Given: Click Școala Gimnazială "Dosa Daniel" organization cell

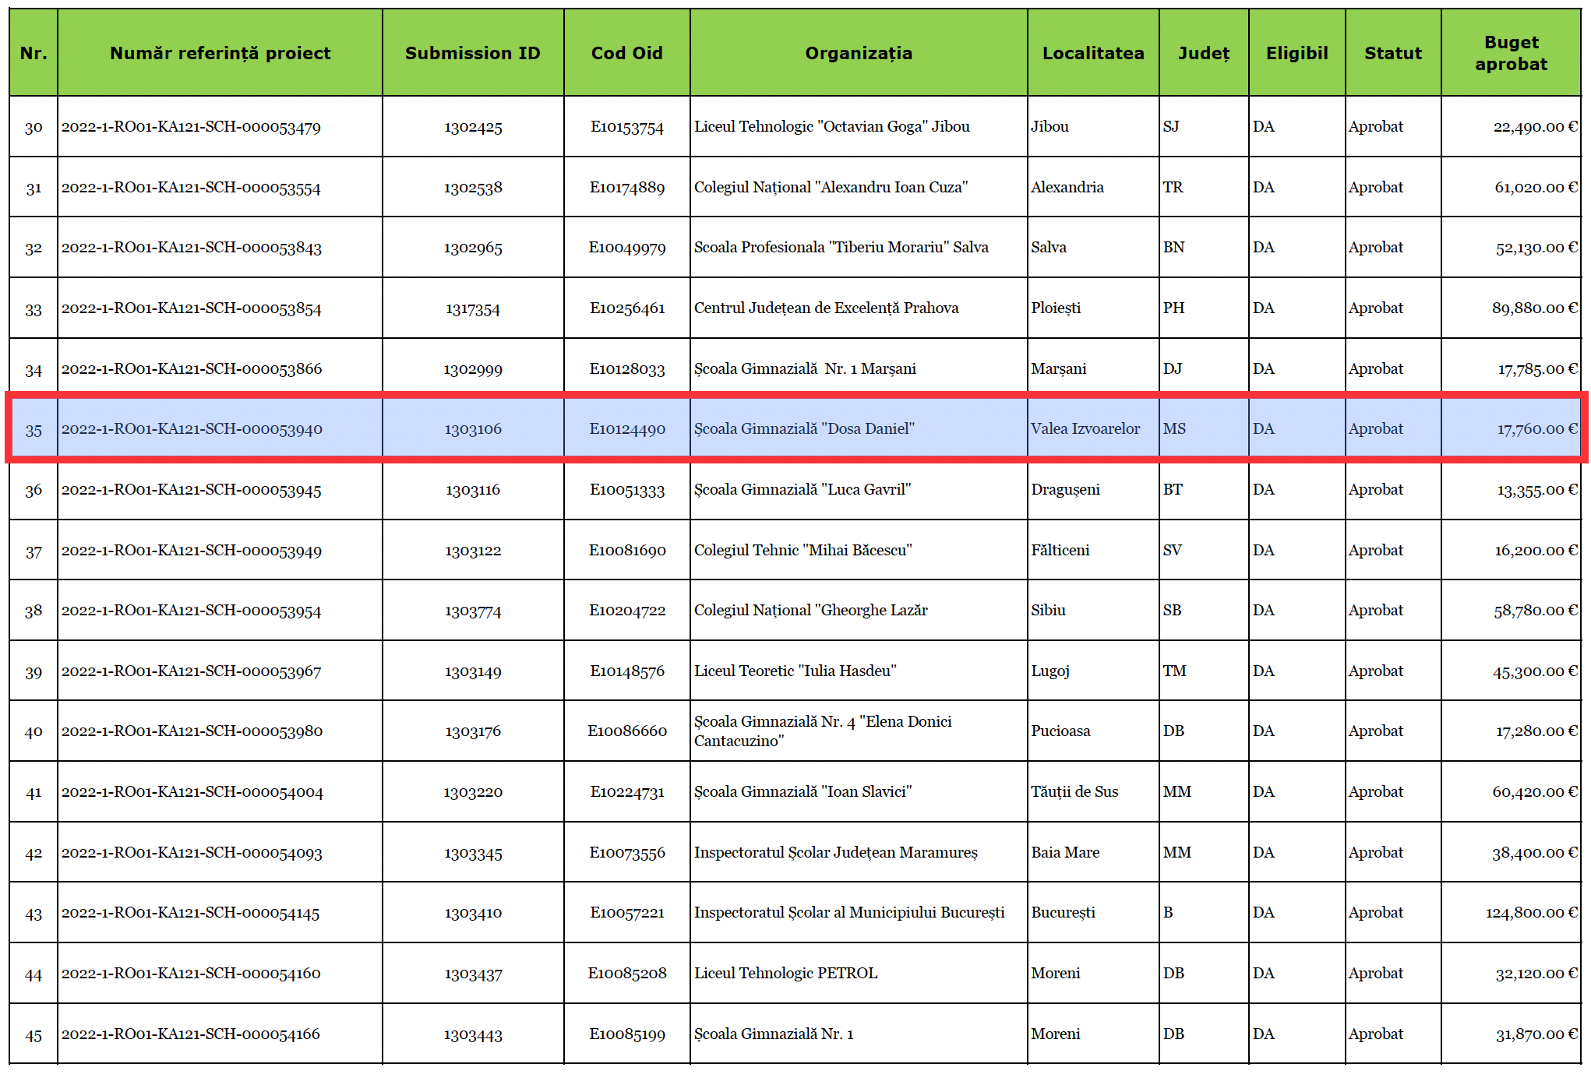Looking at the screenshot, I should (x=804, y=428).
